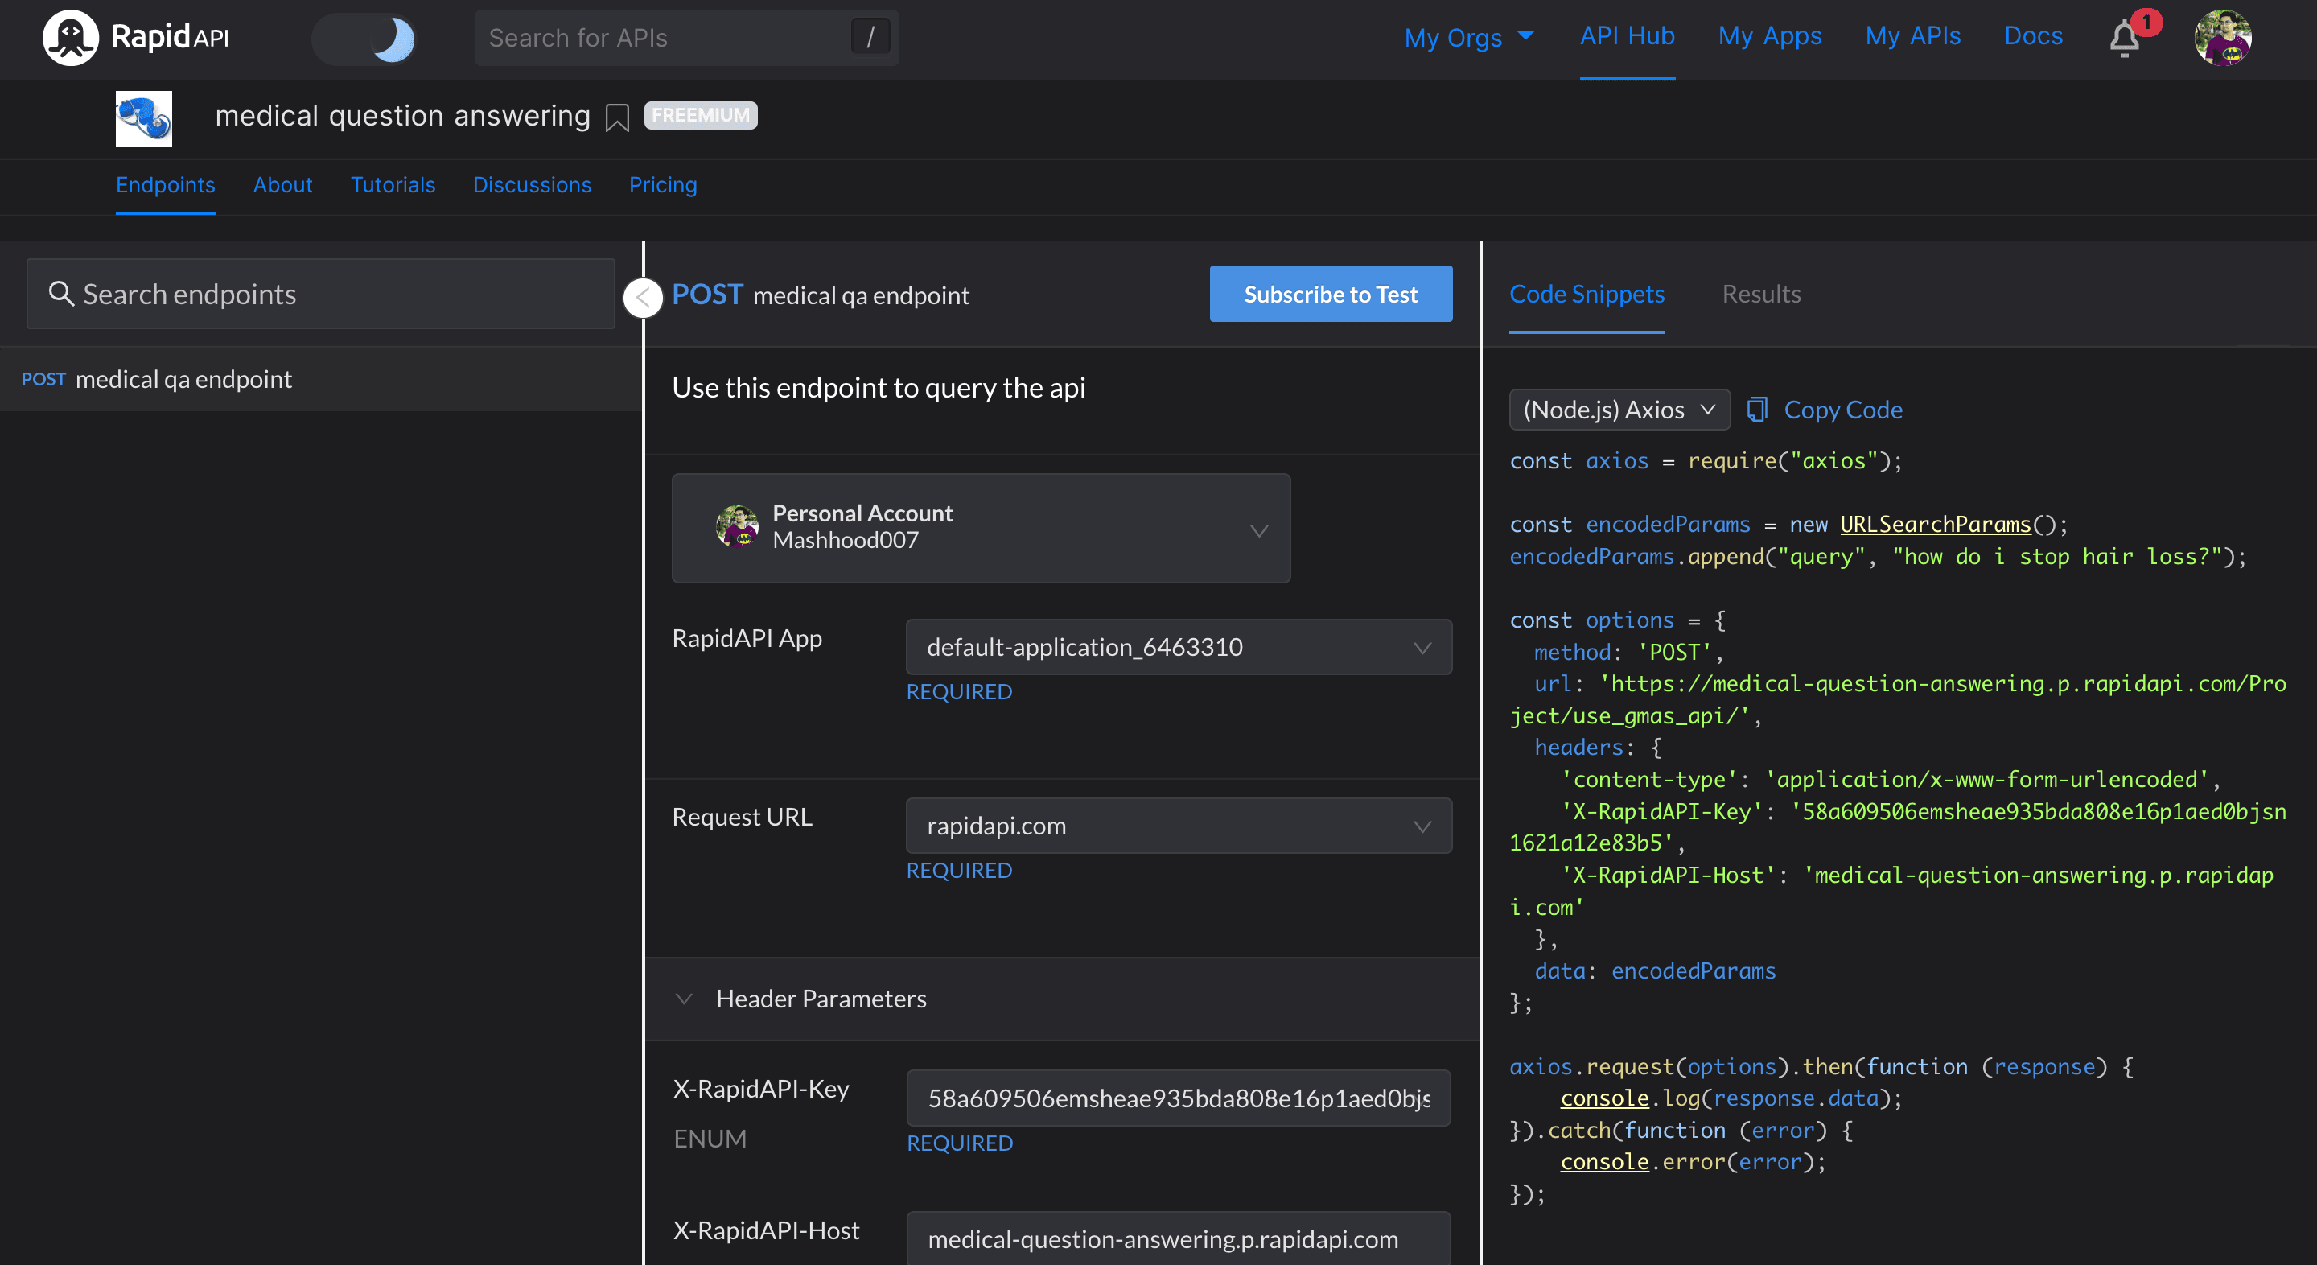The width and height of the screenshot is (2317, 1265).
Task: Click the X-RapidAPI-Key input field
Action: point(1179,1098)
